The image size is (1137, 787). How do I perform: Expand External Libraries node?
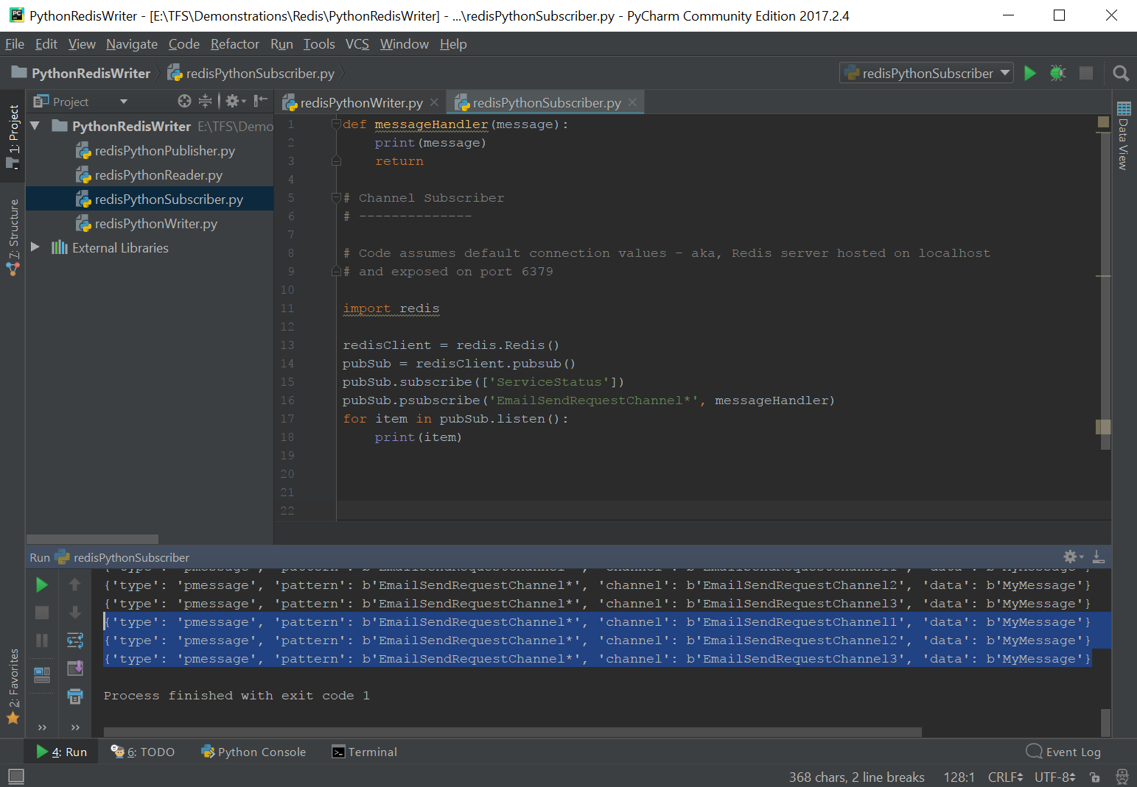(x=35, y=247)
